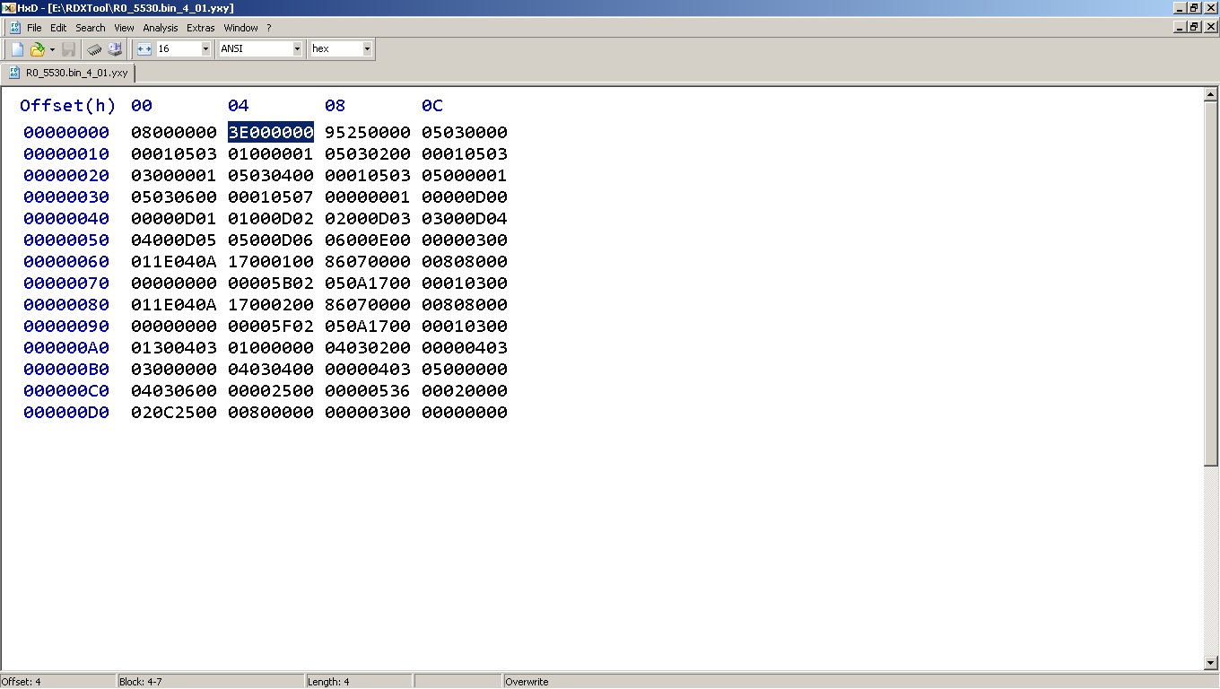Click the Offset(h) column header
Screen dimensions: 1220x689
(68, 106)
